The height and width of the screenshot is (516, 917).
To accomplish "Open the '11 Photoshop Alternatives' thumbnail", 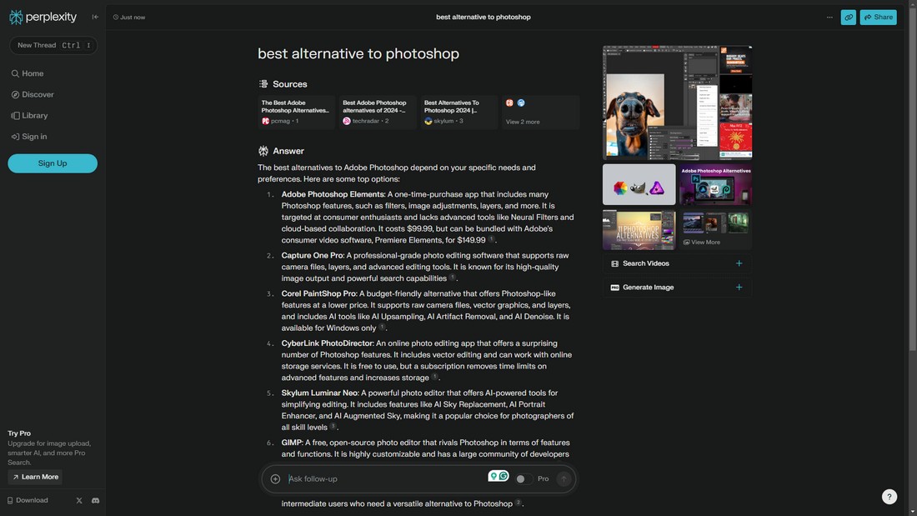I will pyautogui.click(x=639, y=231).
